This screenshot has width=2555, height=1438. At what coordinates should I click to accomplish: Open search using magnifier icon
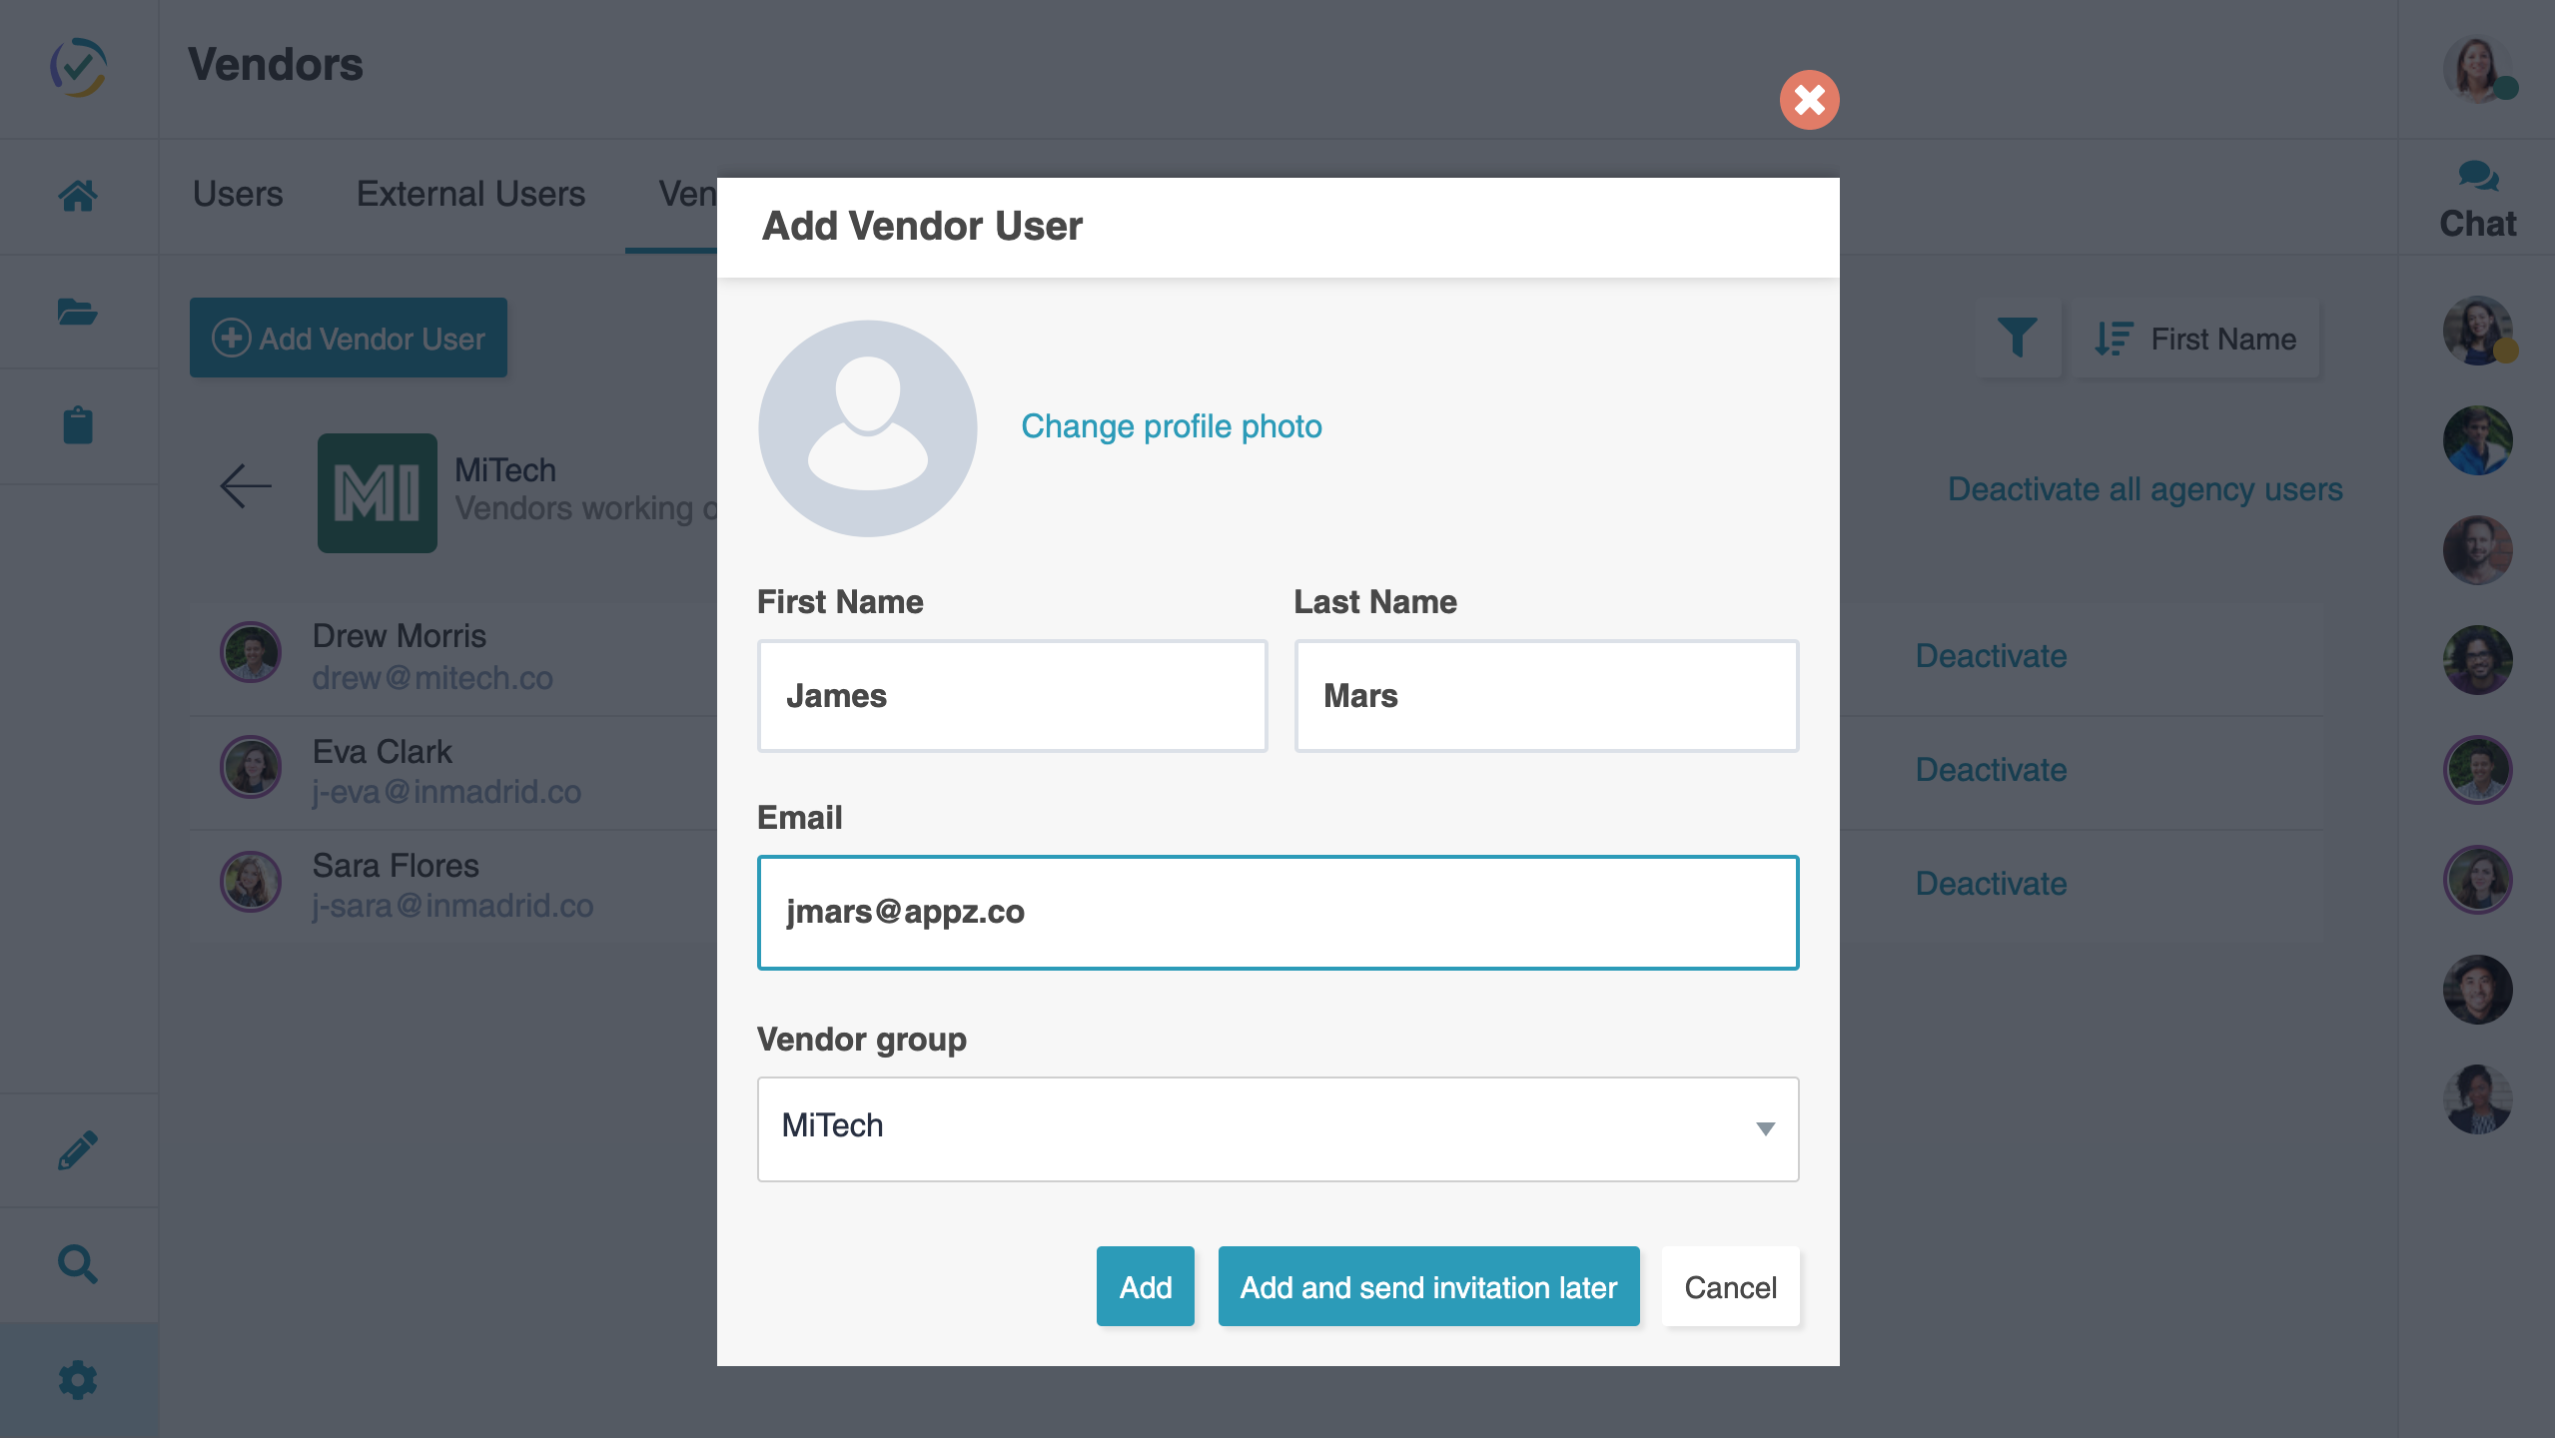click(x=78, y=1264)
